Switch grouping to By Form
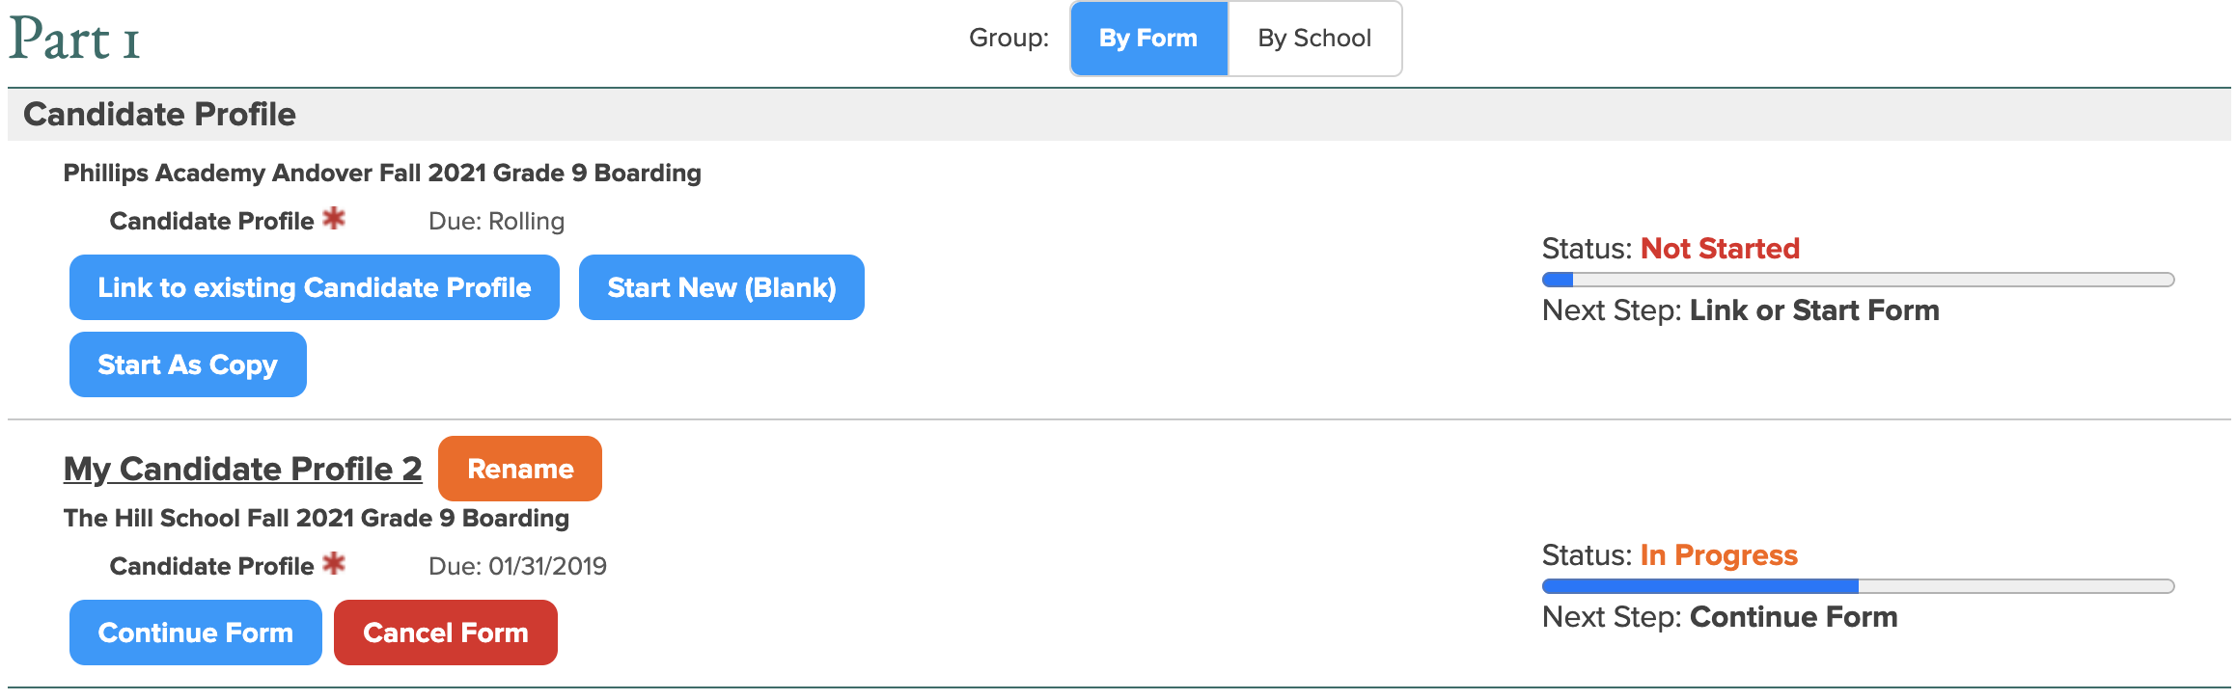2237x700 pixels. pos(1148,39)
